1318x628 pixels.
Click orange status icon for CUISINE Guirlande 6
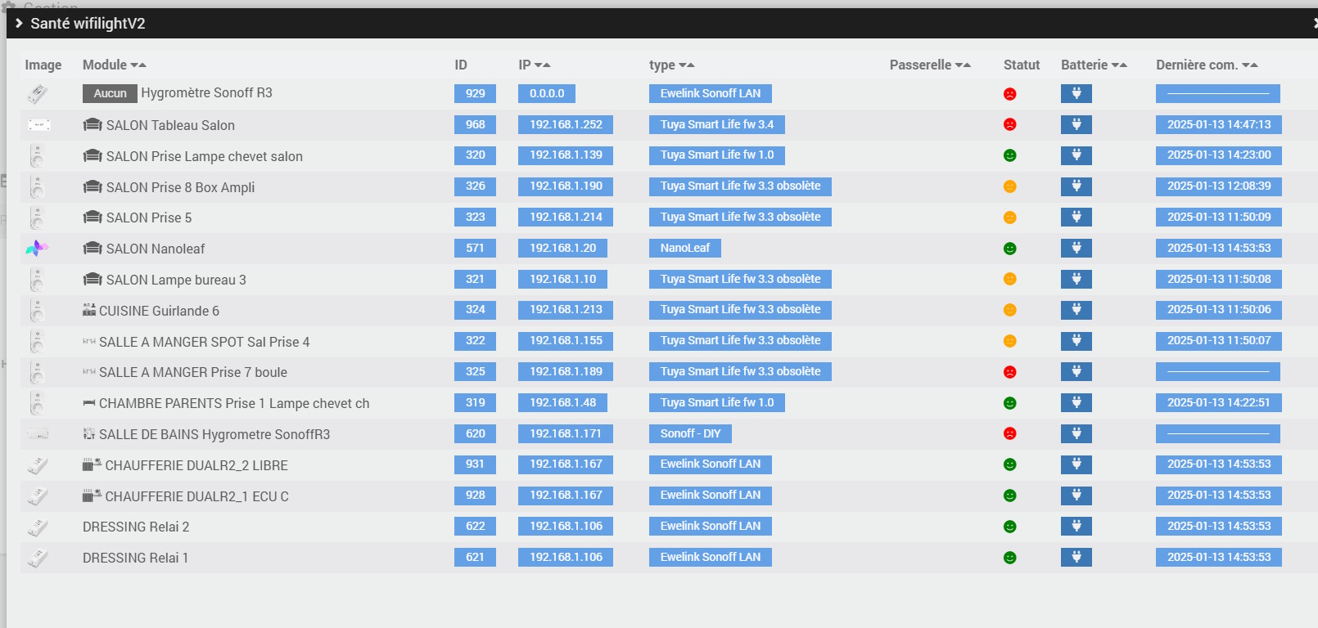coord(1009,310)
